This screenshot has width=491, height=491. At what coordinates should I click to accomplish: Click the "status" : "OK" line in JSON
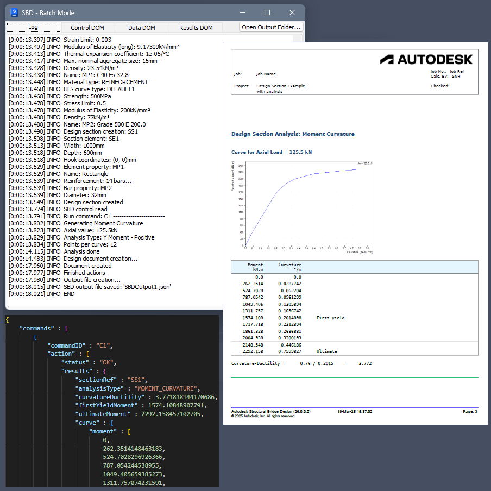tap(89, 363)
